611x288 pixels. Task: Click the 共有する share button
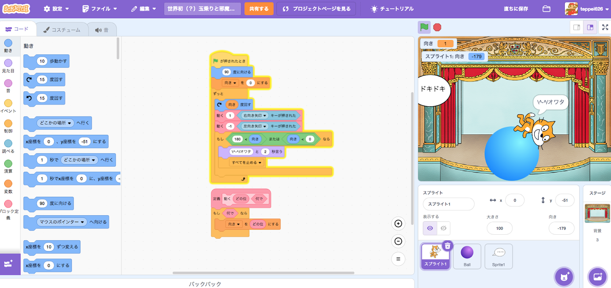[259, 8]
